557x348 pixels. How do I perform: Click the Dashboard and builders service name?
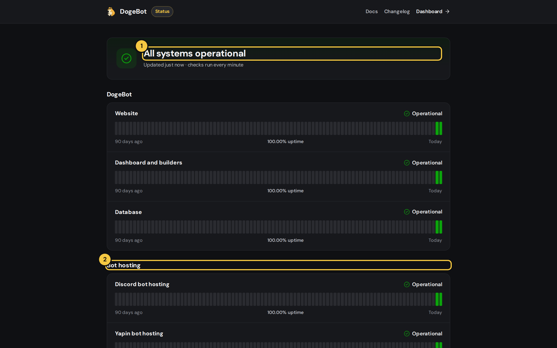149,163
